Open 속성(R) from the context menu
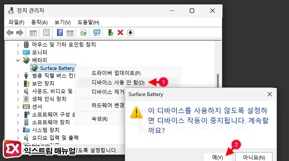The height and width of the screenshot is (161, 289). coord(101,119)
